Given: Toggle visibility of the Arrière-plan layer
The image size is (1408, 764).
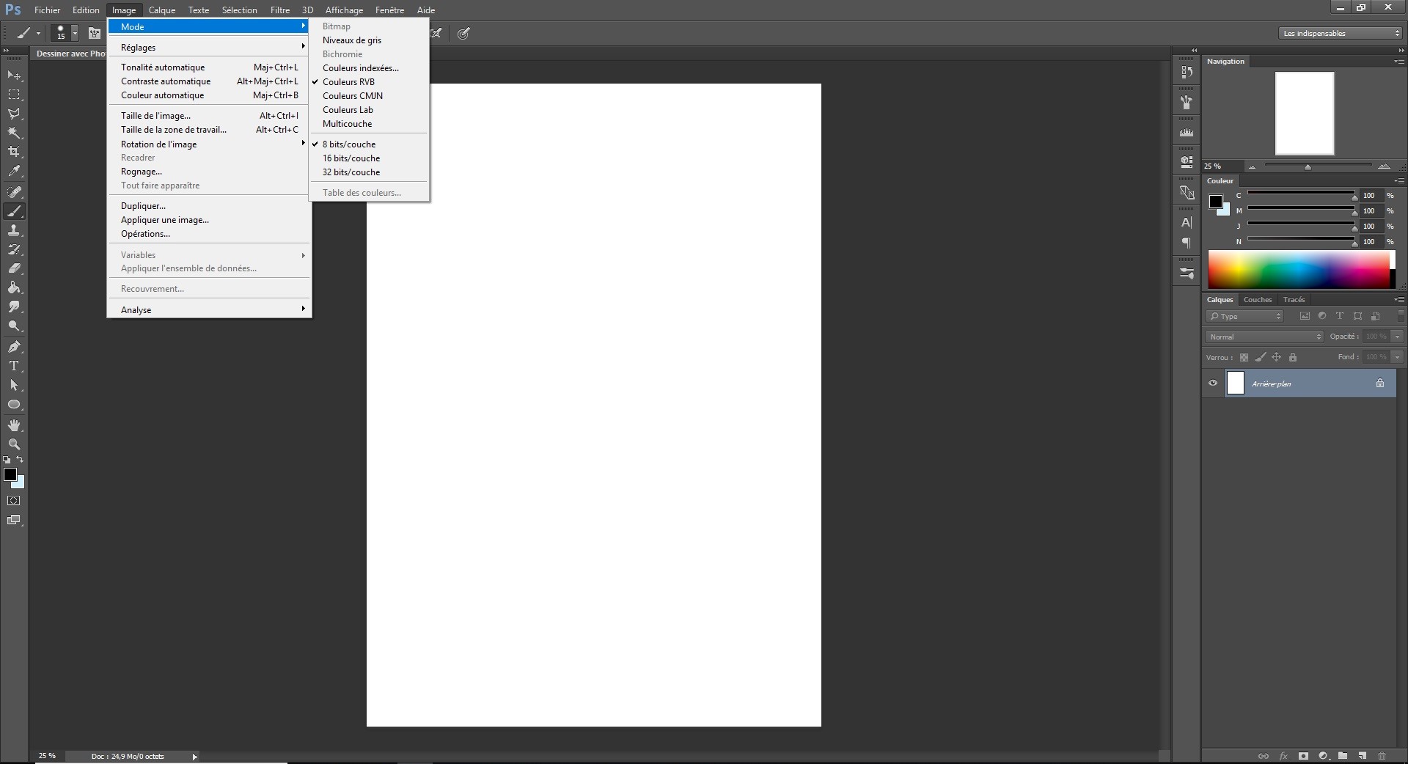Looking at the screenshot, I should pos(1214,383).
